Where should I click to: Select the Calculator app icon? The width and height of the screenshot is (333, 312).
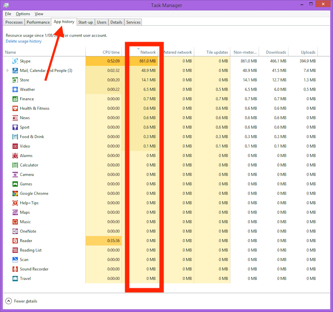tap(15, 165)
